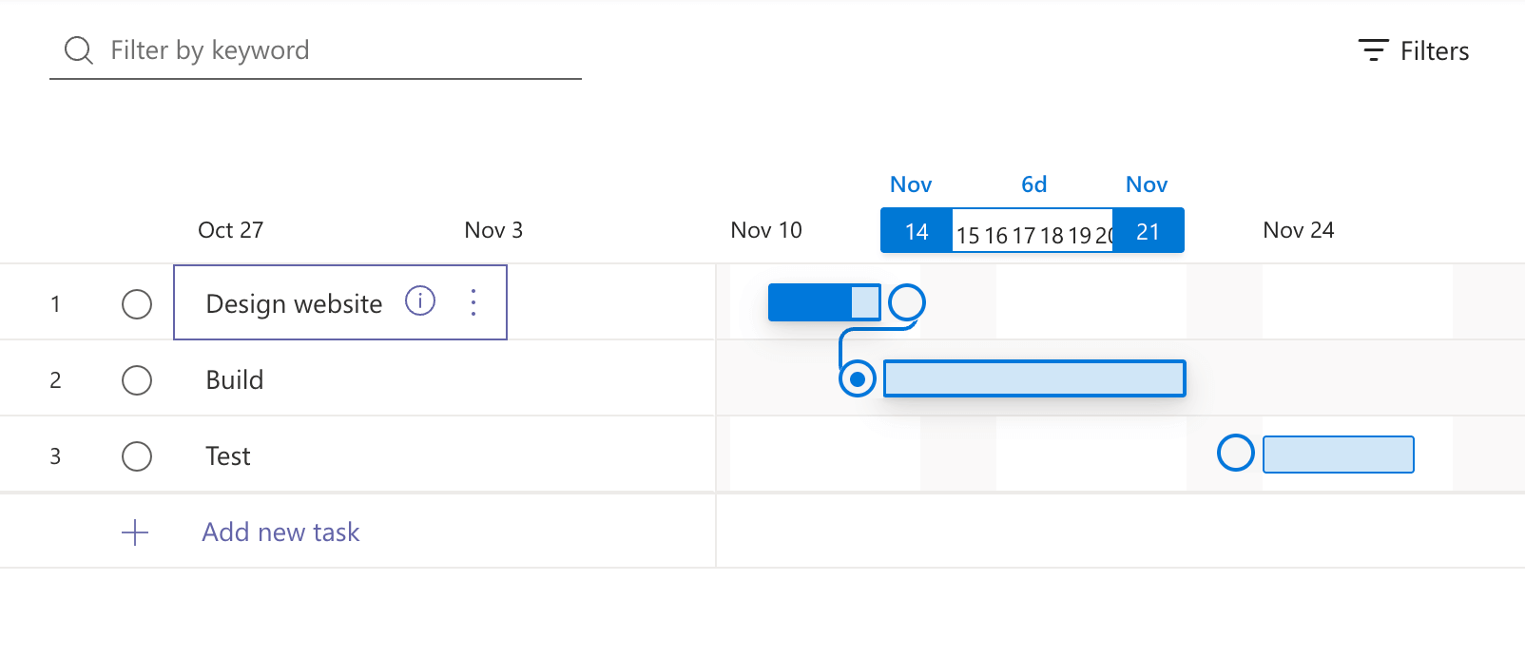Click the search magnifier icon
1525x658 pixels.
[x=78, y=50]
